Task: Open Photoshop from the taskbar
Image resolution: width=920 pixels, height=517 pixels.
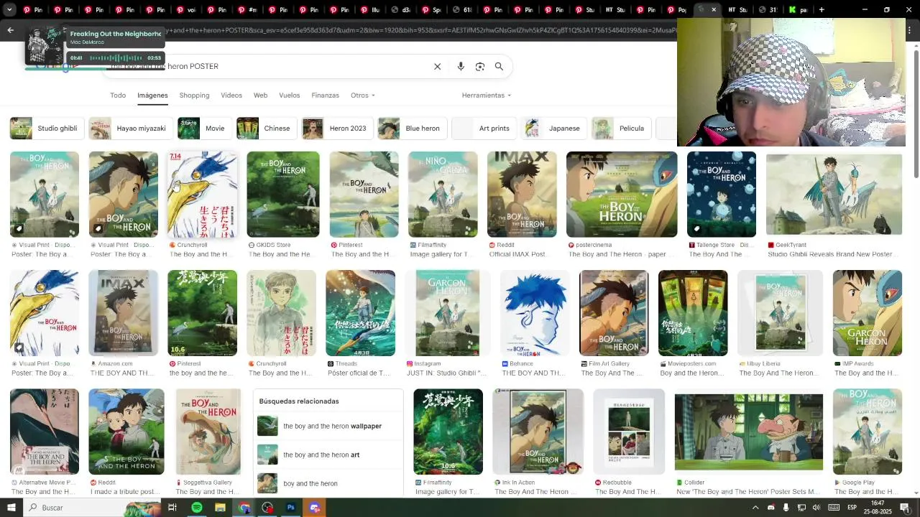Action: 290,508
